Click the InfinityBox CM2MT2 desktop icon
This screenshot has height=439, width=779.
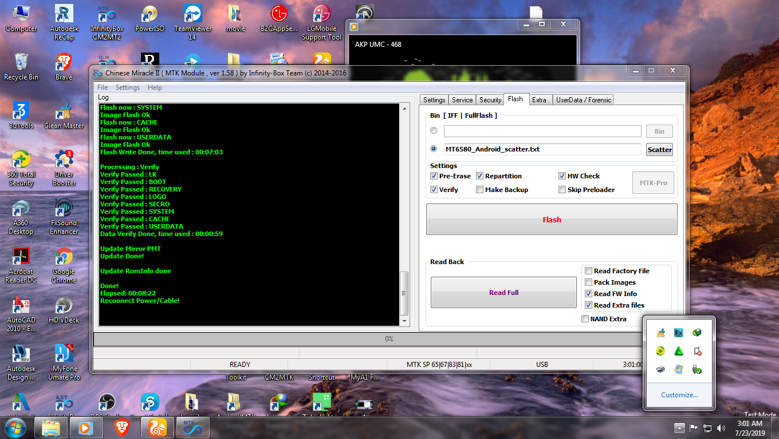click(107, 22)
